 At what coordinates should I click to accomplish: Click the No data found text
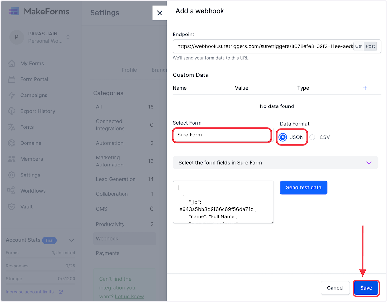click(277, 106)
